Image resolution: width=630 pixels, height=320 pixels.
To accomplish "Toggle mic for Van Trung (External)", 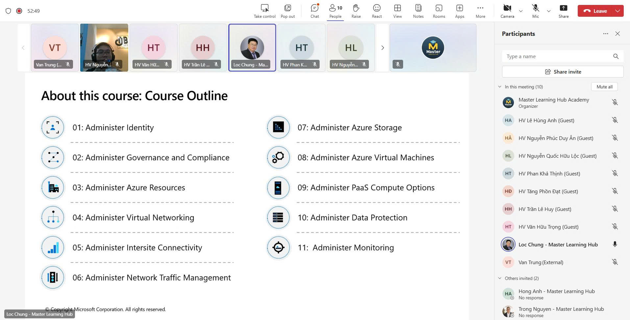I will click(x=615, y=262).
